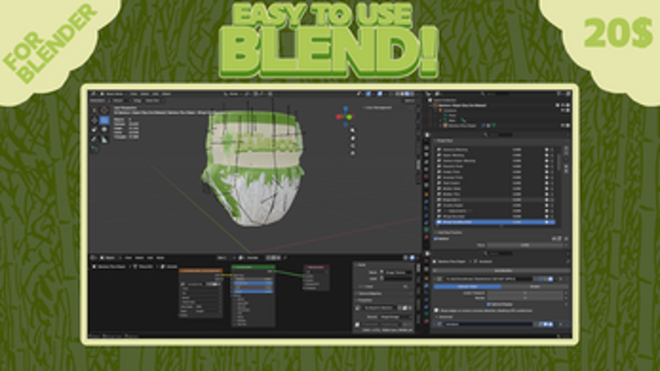
Task: Open the shape key specials dropdown arrow
Action: [566, 159]
